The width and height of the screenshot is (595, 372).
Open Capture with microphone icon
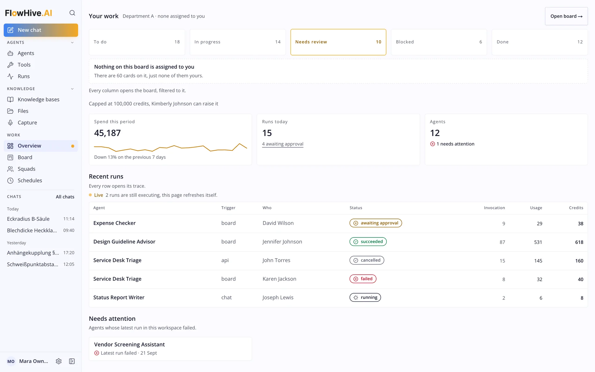41,123
